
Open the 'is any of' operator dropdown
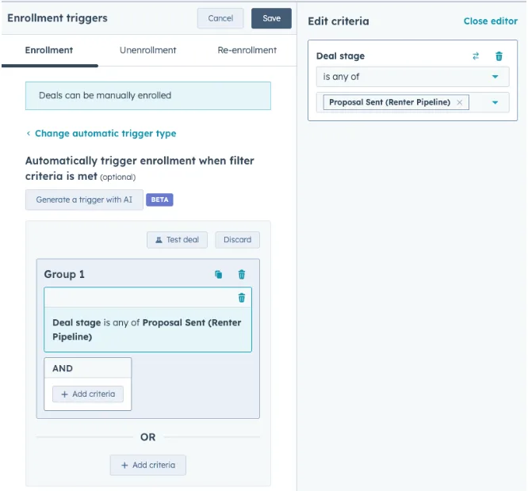[412, 77]
